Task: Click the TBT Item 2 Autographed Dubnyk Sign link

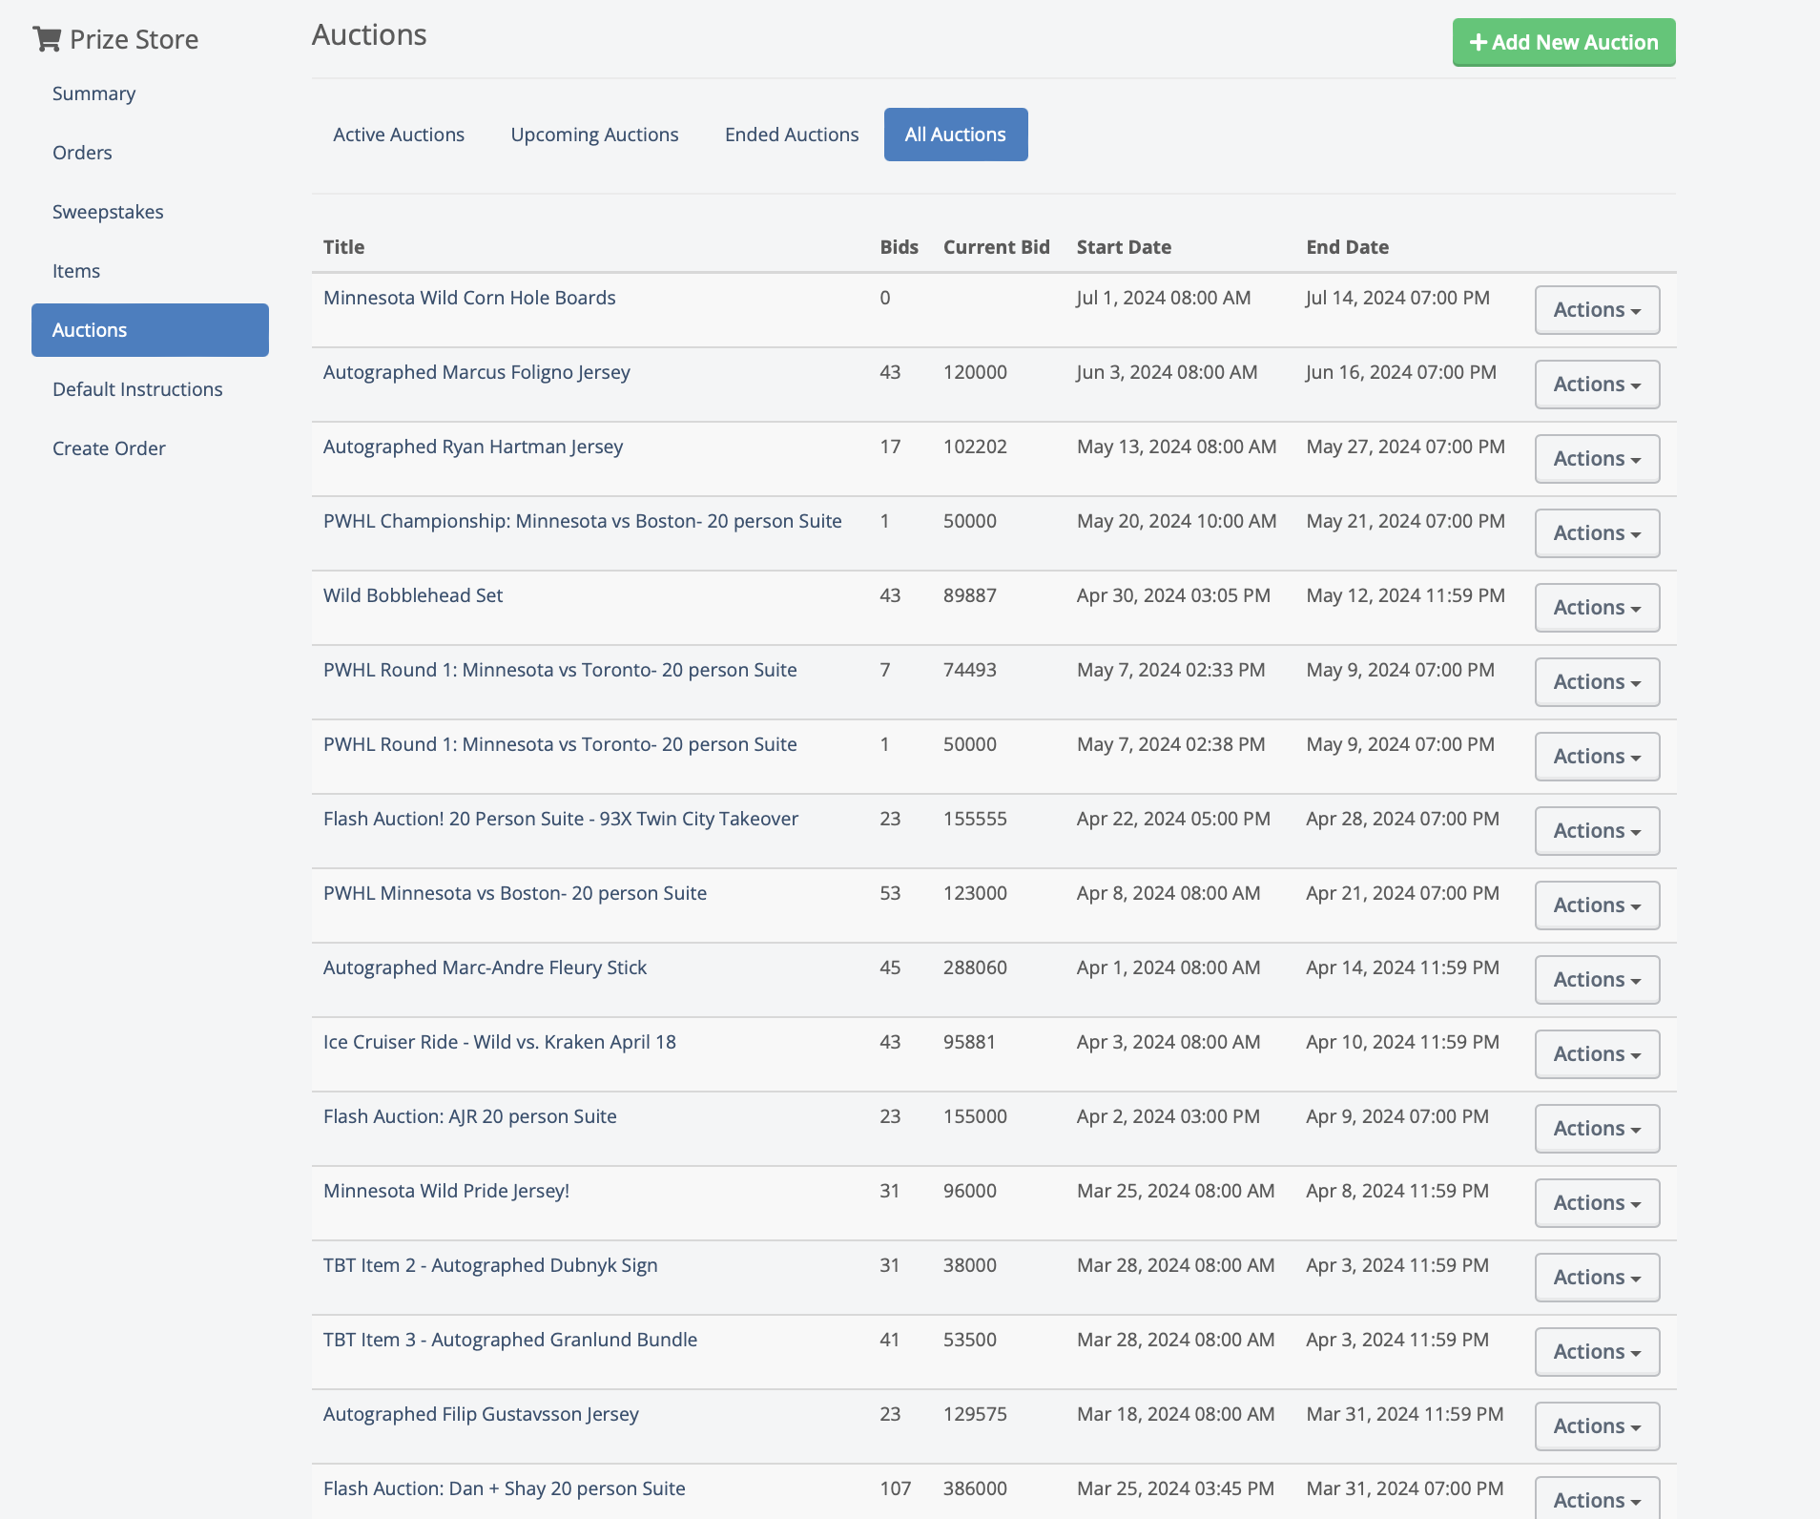Action: pyautogui.click(x=490, y=1265)
